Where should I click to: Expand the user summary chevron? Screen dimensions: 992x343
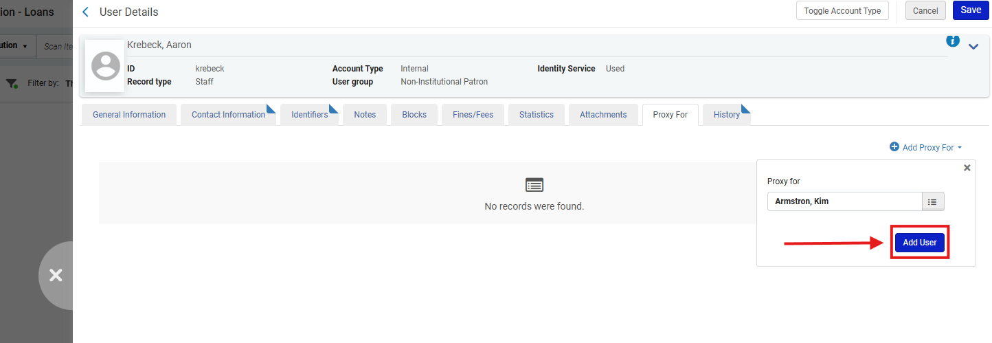[x=973, y=47]
